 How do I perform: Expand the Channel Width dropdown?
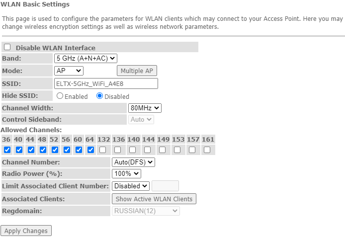click(145, 108)
